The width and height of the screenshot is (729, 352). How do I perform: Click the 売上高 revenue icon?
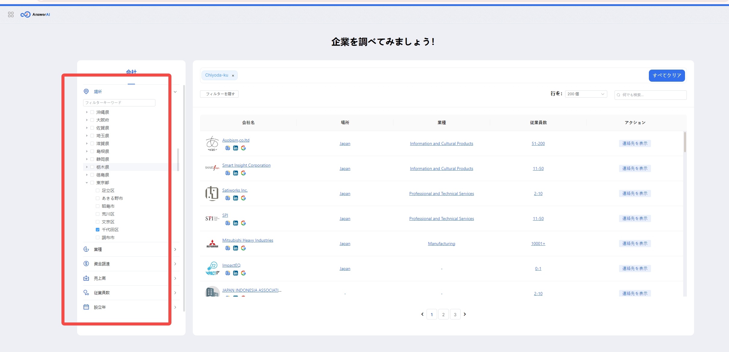[x=86, y=278]
